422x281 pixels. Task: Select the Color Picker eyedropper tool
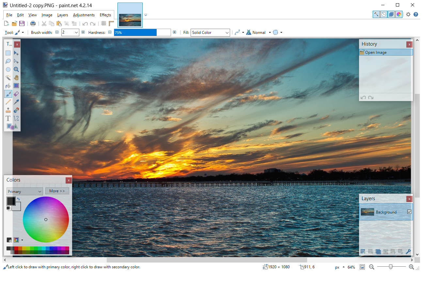pos(16,102)
